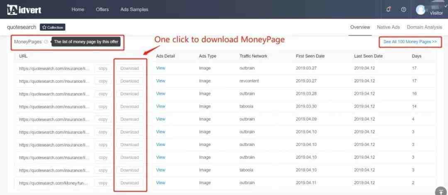Image resolution: width=448 pixels, height=195 pixels.
Task: Switch to the Domain Analysis tab
Action: 424,27
